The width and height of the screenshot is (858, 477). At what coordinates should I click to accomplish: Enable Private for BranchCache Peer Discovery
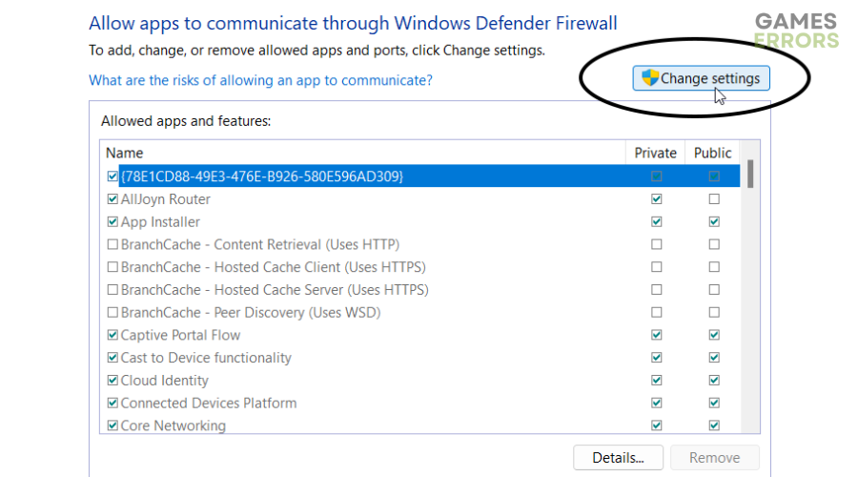click(x=657, y=313)
